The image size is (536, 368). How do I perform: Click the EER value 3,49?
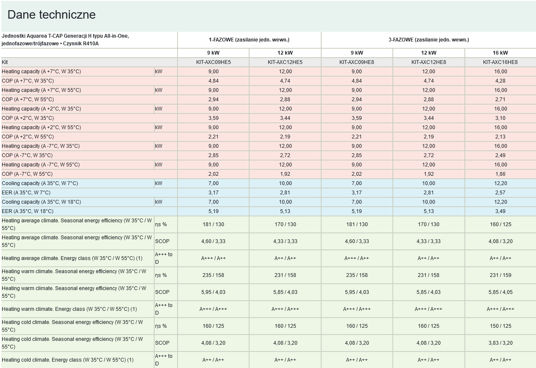500,211
